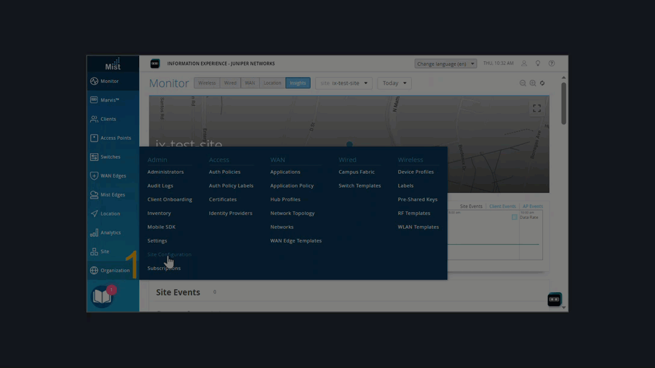This screenshot has width=655, height=368.
Task: Open Analytics in the sidebar
Action: pyautogui.click(x=113, y=232)
